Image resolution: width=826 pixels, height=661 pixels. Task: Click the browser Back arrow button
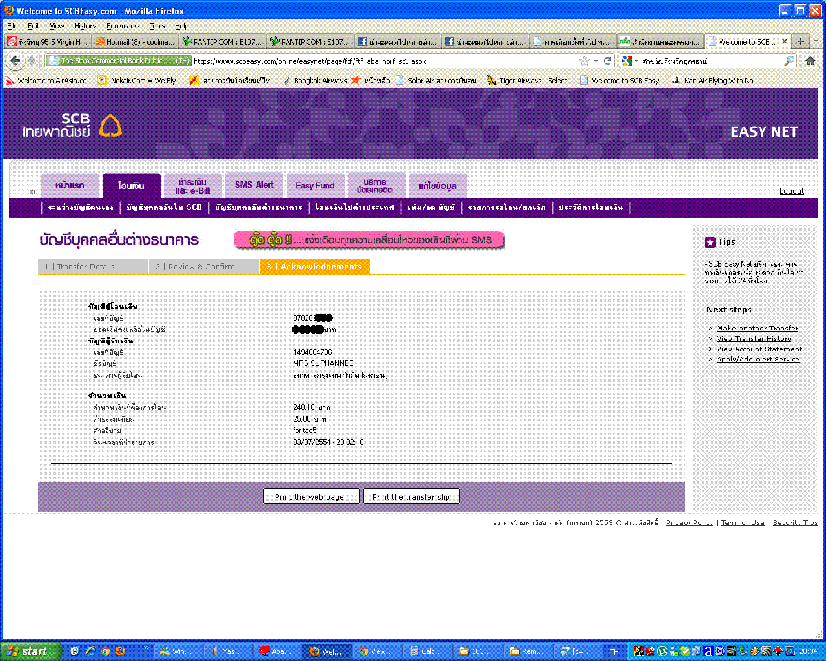[x=15, y=61]
